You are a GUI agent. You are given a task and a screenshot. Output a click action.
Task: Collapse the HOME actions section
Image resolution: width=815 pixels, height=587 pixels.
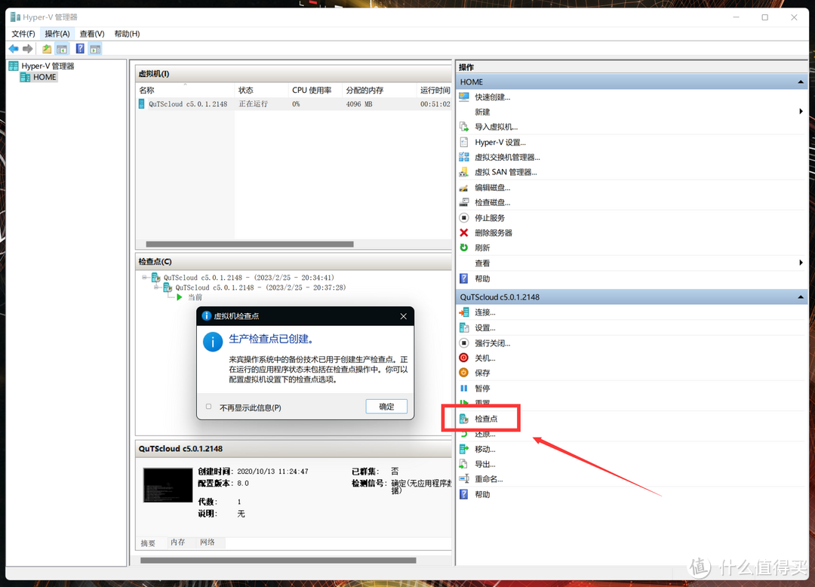click(x=801, y=82)
